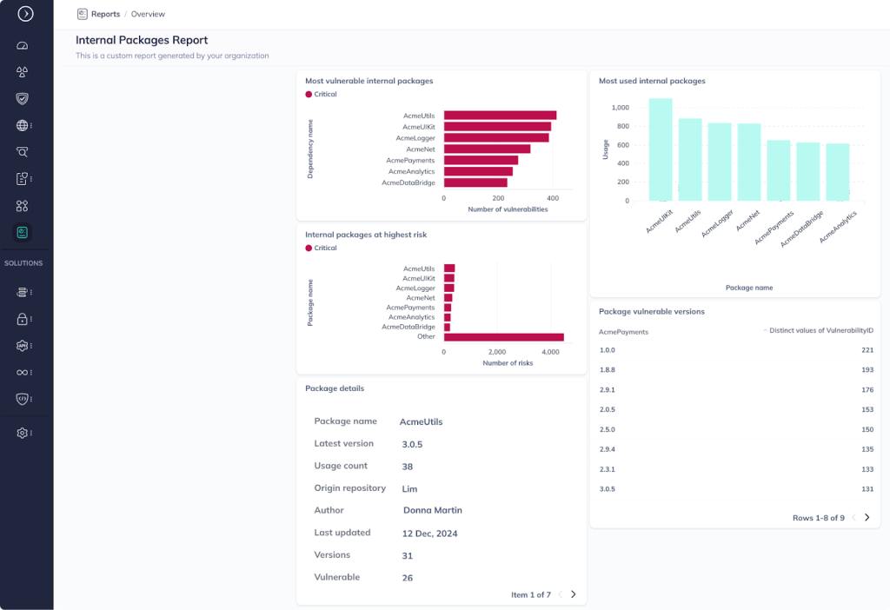Sort by Distinct values of VulnerabilityID column
This screenshot has width=890, height=610.
820,330
